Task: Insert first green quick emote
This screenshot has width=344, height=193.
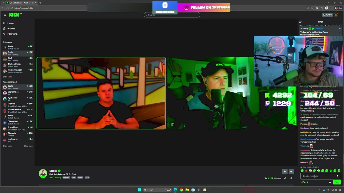Action: click(302, 170)
